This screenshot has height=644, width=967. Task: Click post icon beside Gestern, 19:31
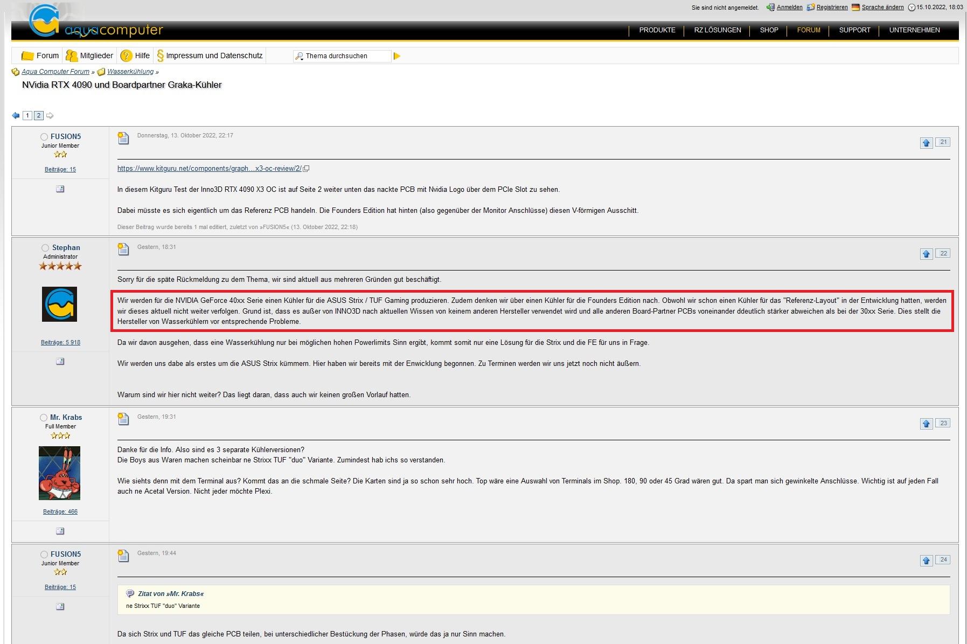(x=123, y=419)
